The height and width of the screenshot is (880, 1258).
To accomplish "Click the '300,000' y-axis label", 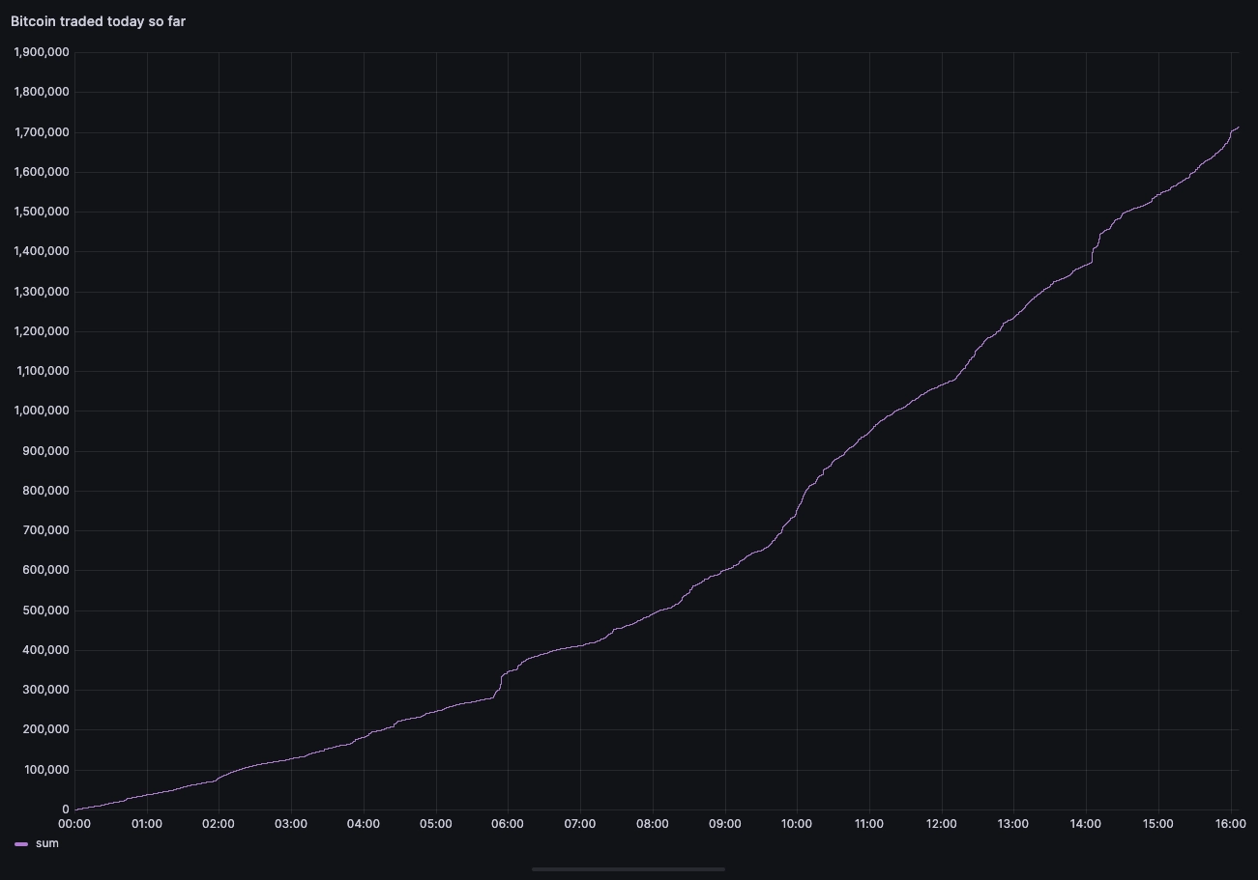I will 46,690.
